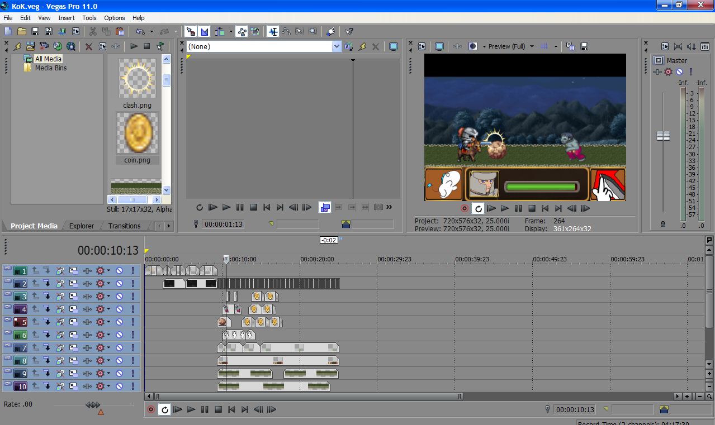Screen dimensions: 715x425
Task: Click the Cut scissors icon in toolbar
Action: [x=93, y=31]
